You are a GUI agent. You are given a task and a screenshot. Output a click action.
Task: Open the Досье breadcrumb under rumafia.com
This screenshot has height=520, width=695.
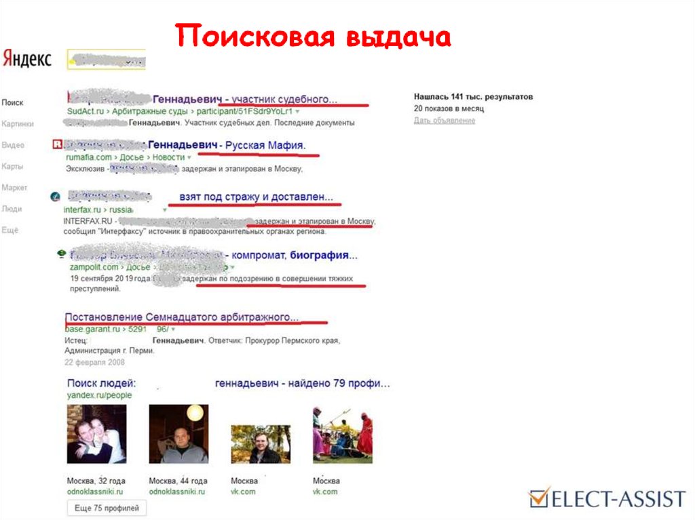pyautogui.click(x=132, y=157)
